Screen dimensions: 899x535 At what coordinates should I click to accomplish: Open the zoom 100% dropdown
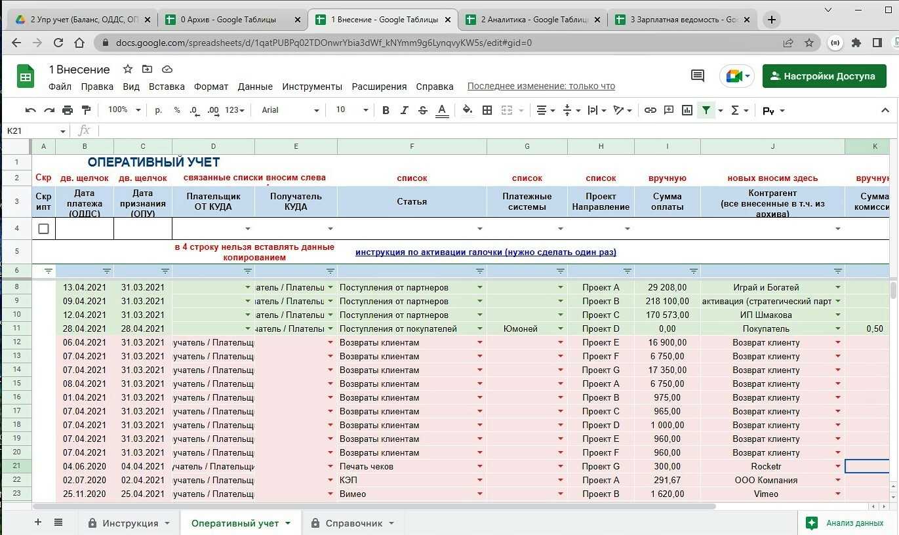(x=124, y=110)
